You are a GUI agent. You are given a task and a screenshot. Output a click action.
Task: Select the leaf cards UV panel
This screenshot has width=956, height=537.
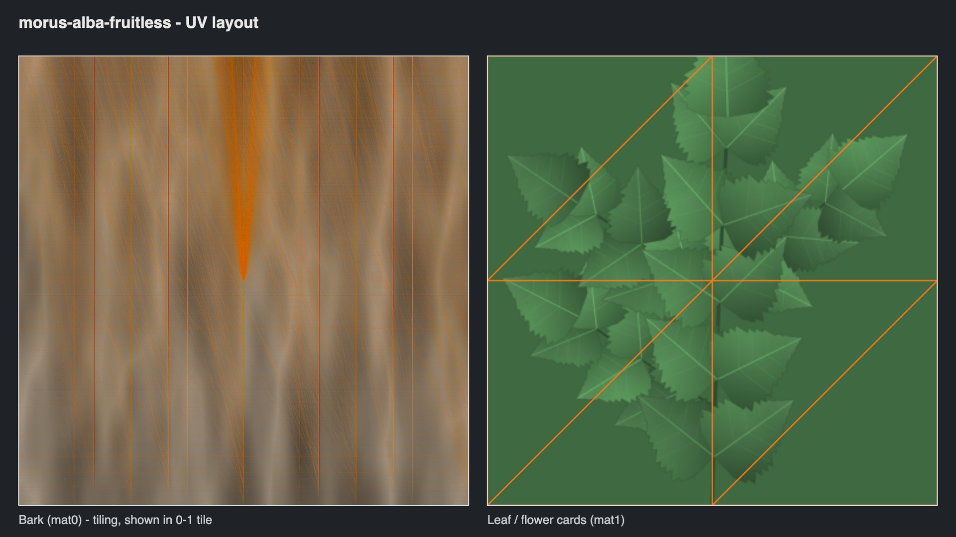click(x=712, y=280)
